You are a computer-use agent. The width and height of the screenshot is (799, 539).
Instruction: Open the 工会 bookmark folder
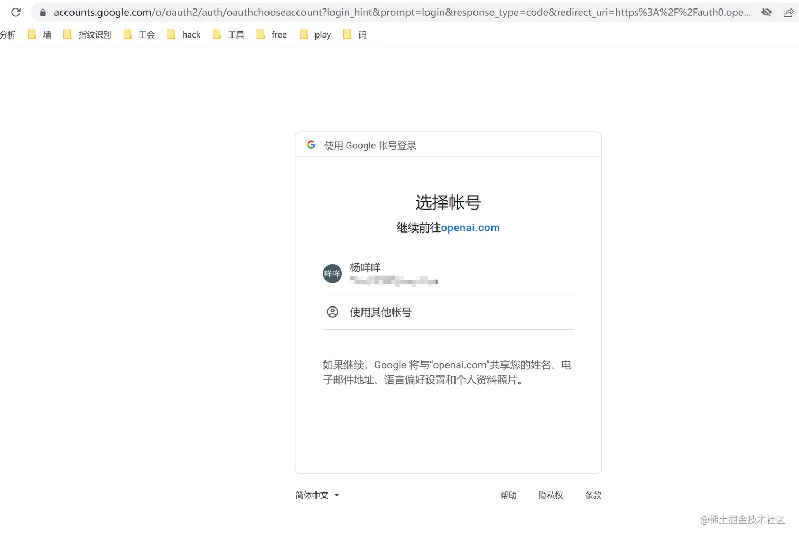click(x=139, y=34)
